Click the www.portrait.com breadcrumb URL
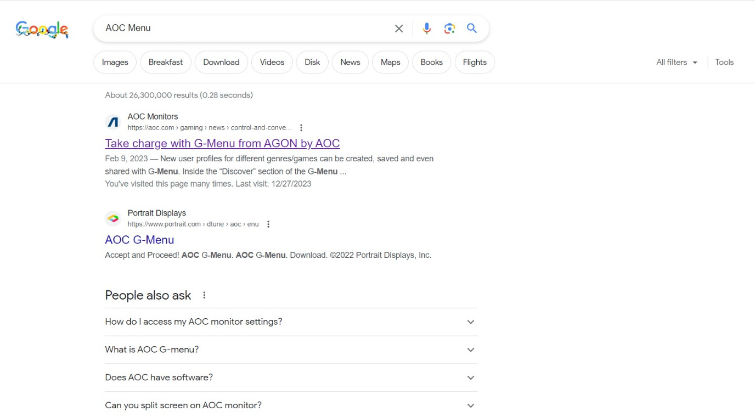Screen dimensions: 755x417 (x=193, y=224)
